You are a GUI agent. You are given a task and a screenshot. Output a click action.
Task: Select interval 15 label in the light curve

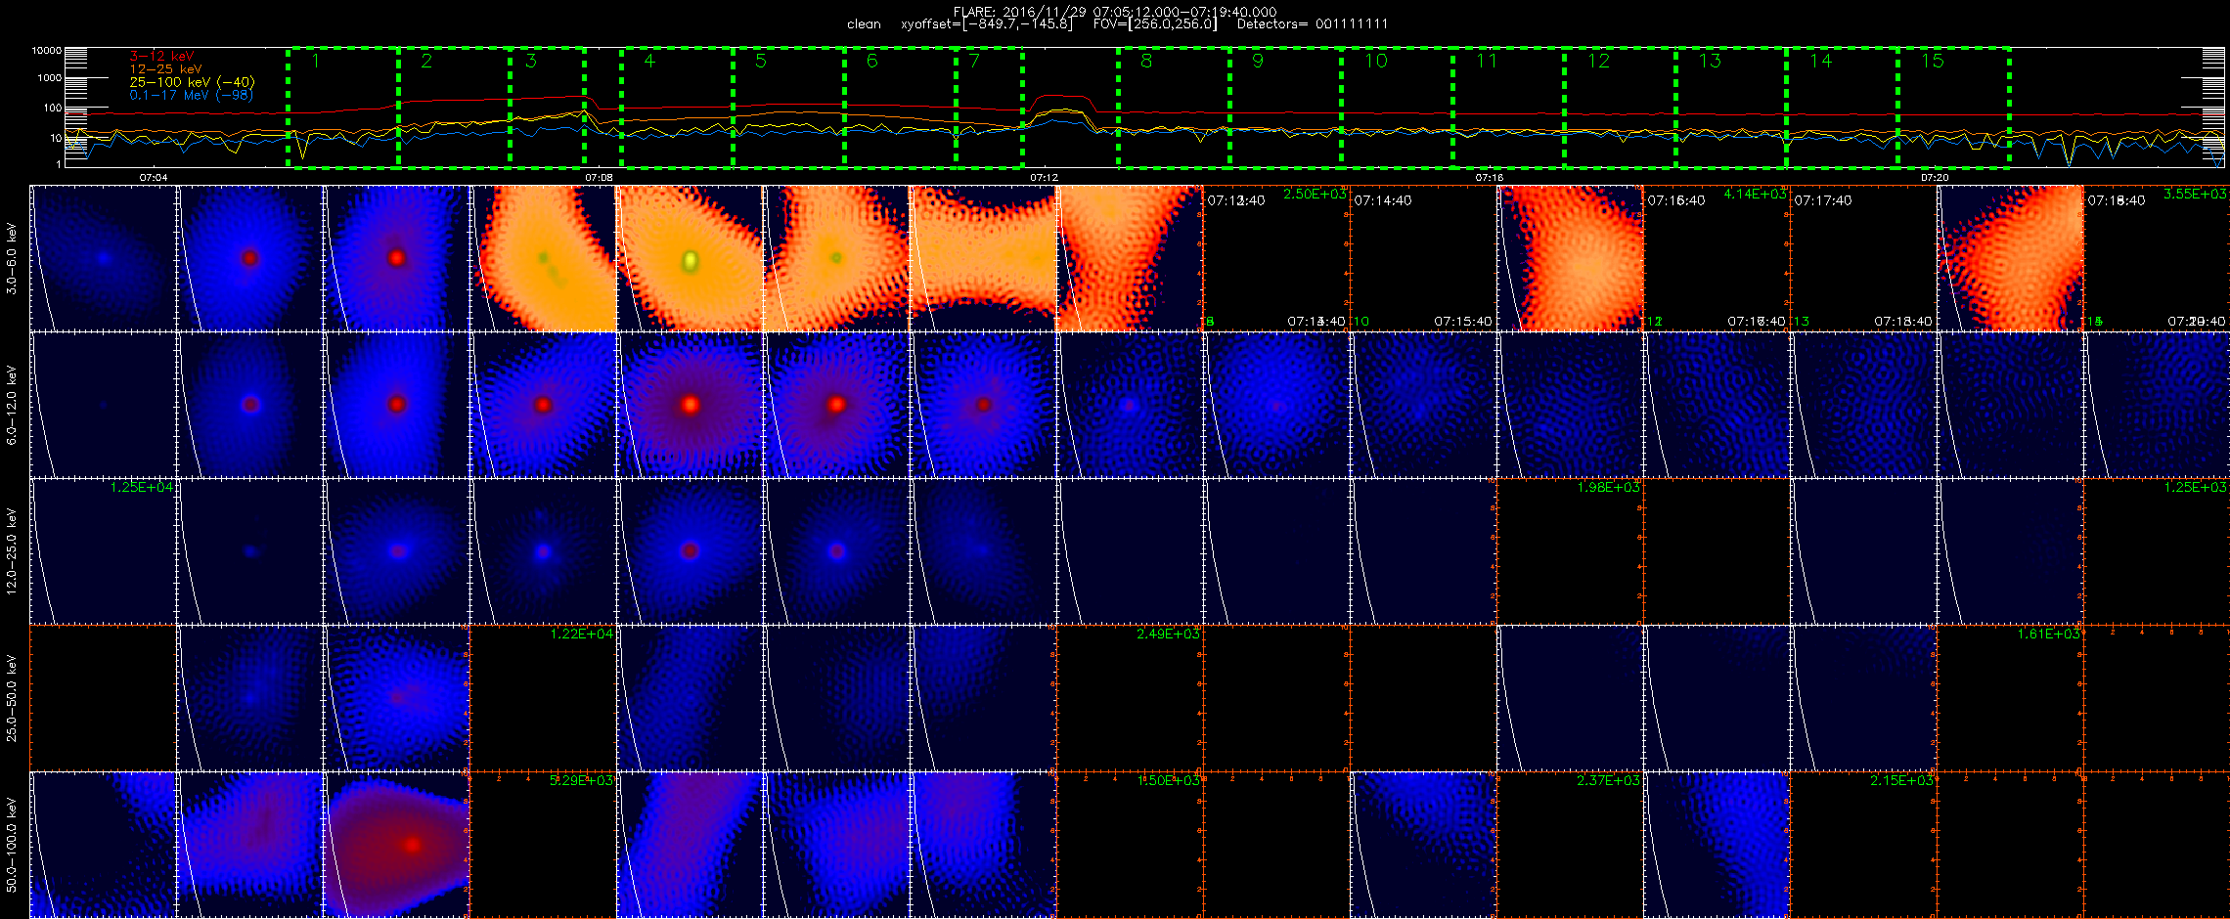click(1933, 61)
